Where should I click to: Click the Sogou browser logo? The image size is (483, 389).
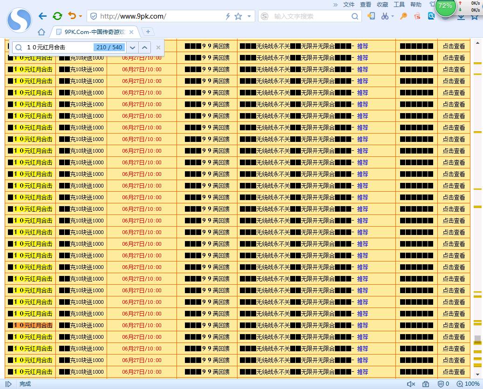click(x=20, y=20)
